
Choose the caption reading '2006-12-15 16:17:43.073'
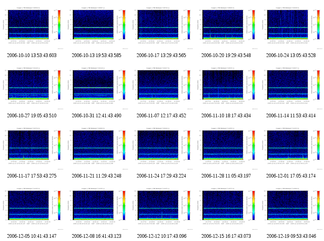pos(226,236)
